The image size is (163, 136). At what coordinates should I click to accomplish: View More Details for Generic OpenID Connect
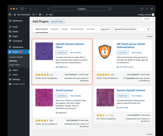pos(137,96)
